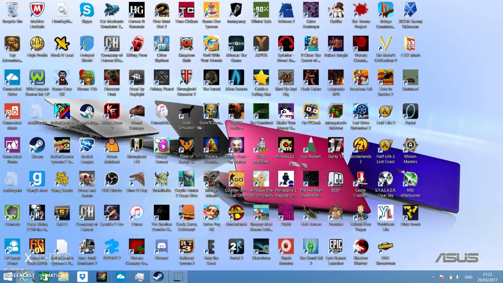Image resolution: width=503 pixels, height=283 pixels.
Task: Select Orcs Must Die! 2 icon
Action: coord(162,15)
